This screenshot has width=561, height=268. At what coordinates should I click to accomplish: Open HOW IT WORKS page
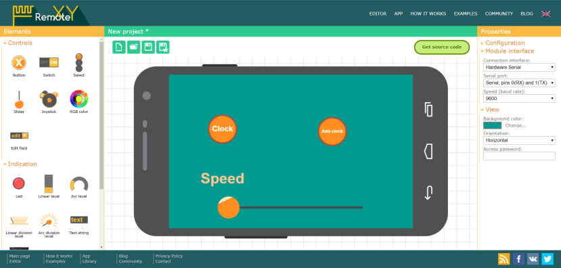click(x=428, y=14)
